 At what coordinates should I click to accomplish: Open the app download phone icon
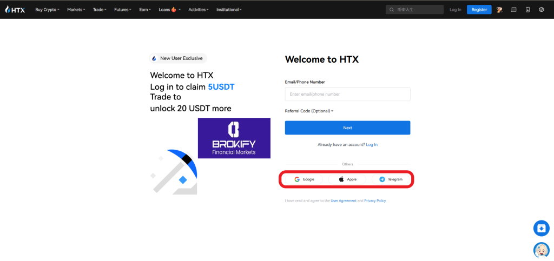527,10
